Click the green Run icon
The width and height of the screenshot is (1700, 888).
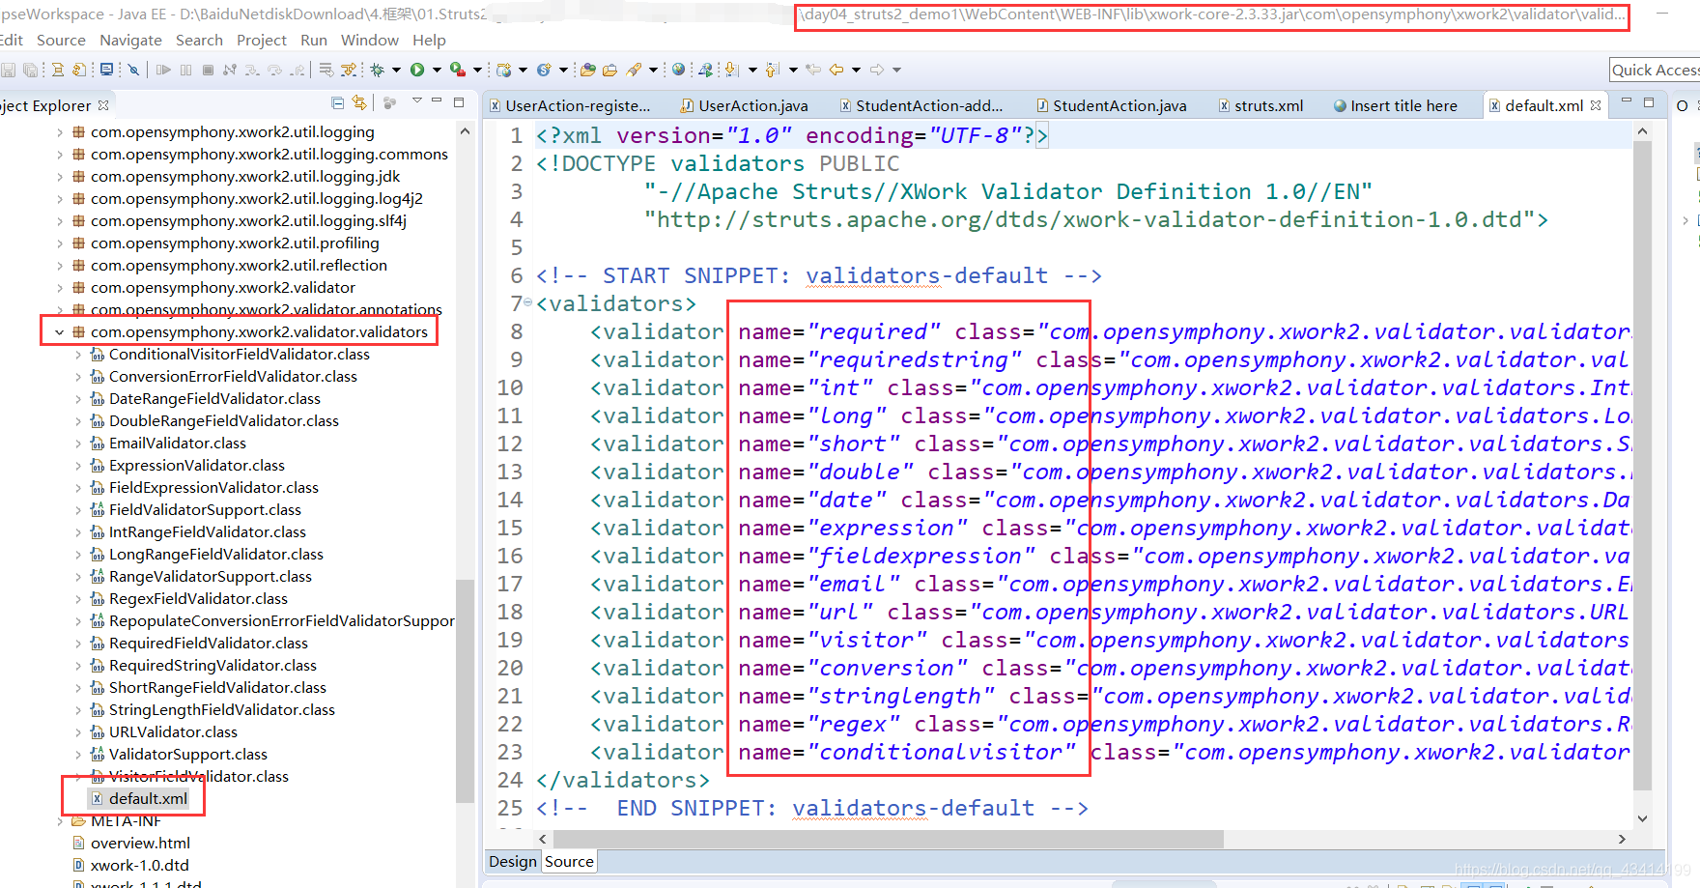417,70
